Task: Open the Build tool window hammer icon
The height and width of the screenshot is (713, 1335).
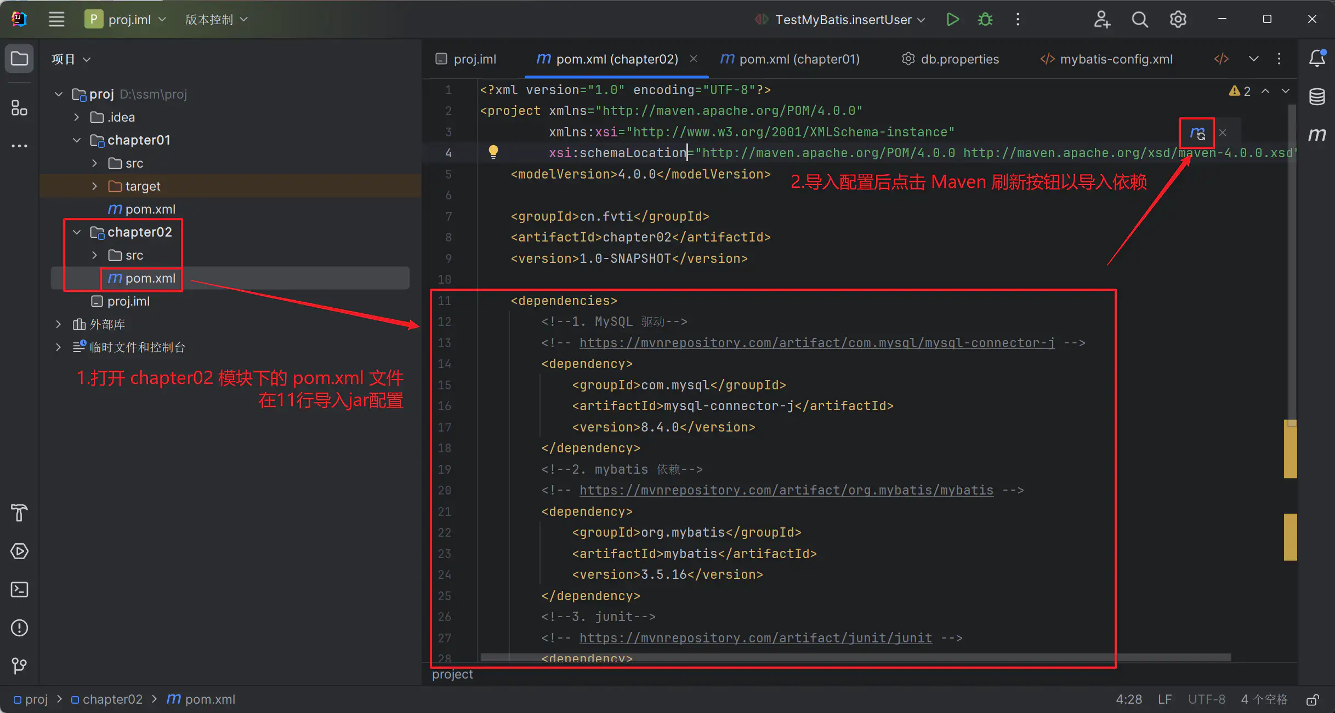Action: pos(19,513)
